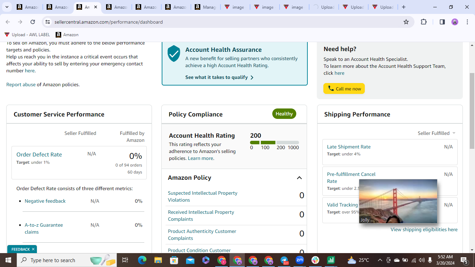Viewport: 475px width, 267px height.
Task: Click the microphone tray icon
Action: (430, 260)
